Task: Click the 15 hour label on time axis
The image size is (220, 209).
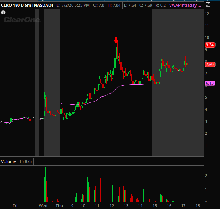Action: click(155, 206)
